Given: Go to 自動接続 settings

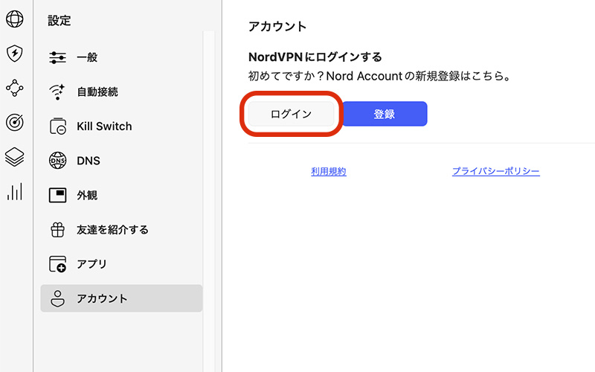Looking at the screenshot, I should pyautogui.click(x=121, y=92).
